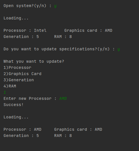Image resolution: width=139 pixels, height=151 pixels.
Task: Click the '1)Processor' option line
Action: click(17, 68)
